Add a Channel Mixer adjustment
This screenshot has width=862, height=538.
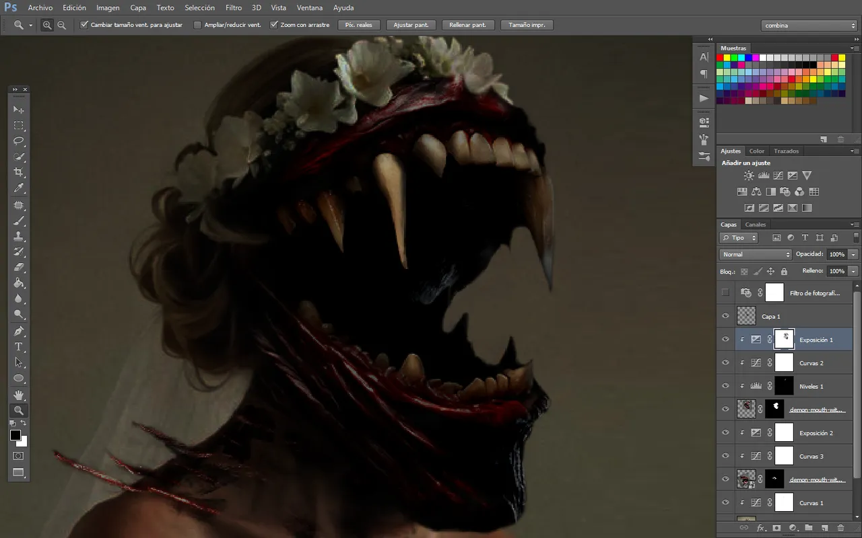pyautogui.click(x=799, y=192)
